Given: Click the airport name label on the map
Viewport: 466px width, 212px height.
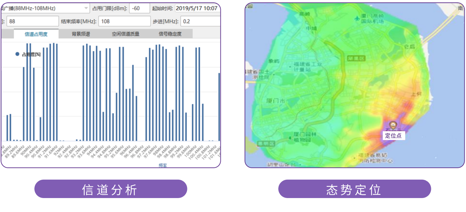Looking at the screenshot, I should pyautogui.click(x=372, y=19).
